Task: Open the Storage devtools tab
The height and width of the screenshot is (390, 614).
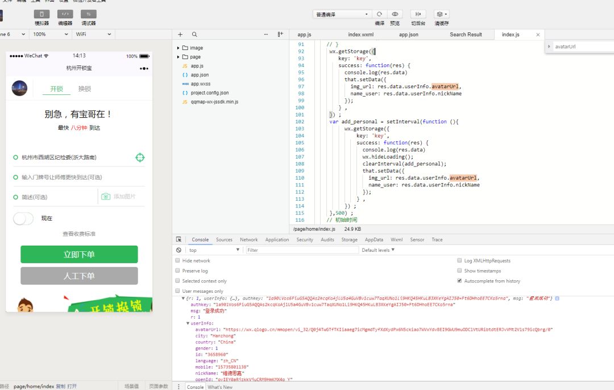Action: (x=349, y=240)
